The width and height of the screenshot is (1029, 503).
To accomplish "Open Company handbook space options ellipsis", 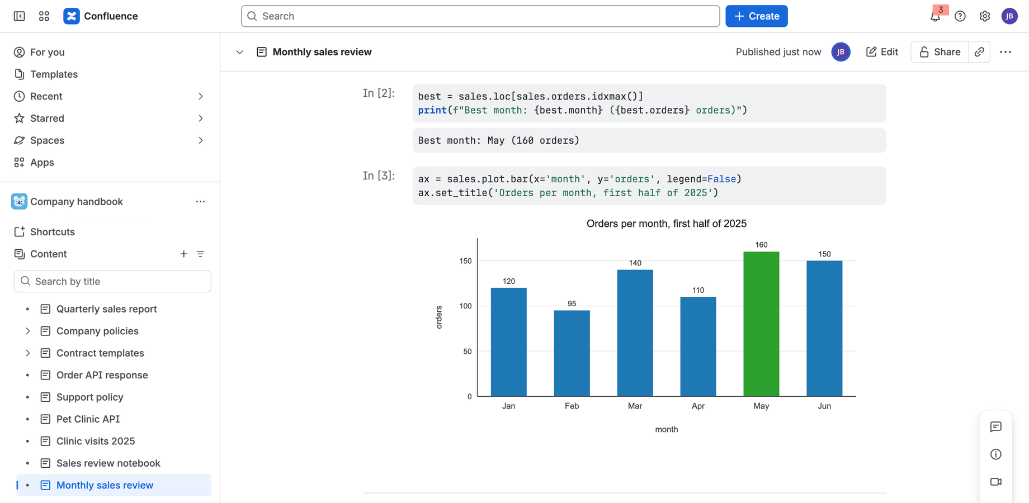I will [x=200, y=202].
